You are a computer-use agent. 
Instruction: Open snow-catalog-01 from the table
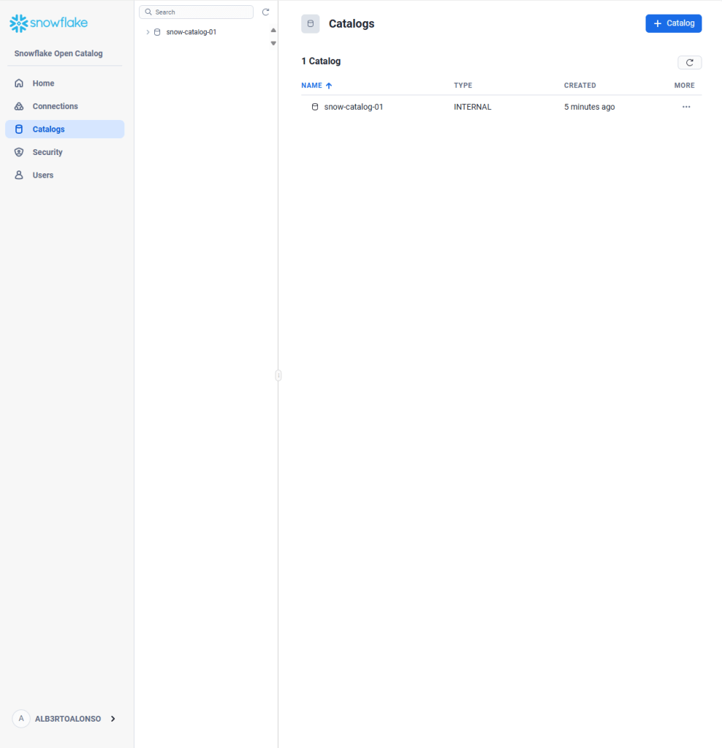point(353,107)
